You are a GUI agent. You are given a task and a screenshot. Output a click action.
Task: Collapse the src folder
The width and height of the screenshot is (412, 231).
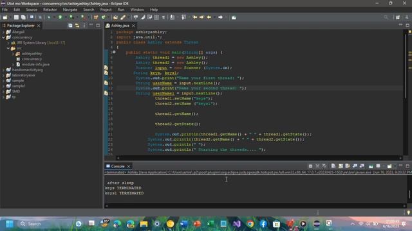(8, 48)
